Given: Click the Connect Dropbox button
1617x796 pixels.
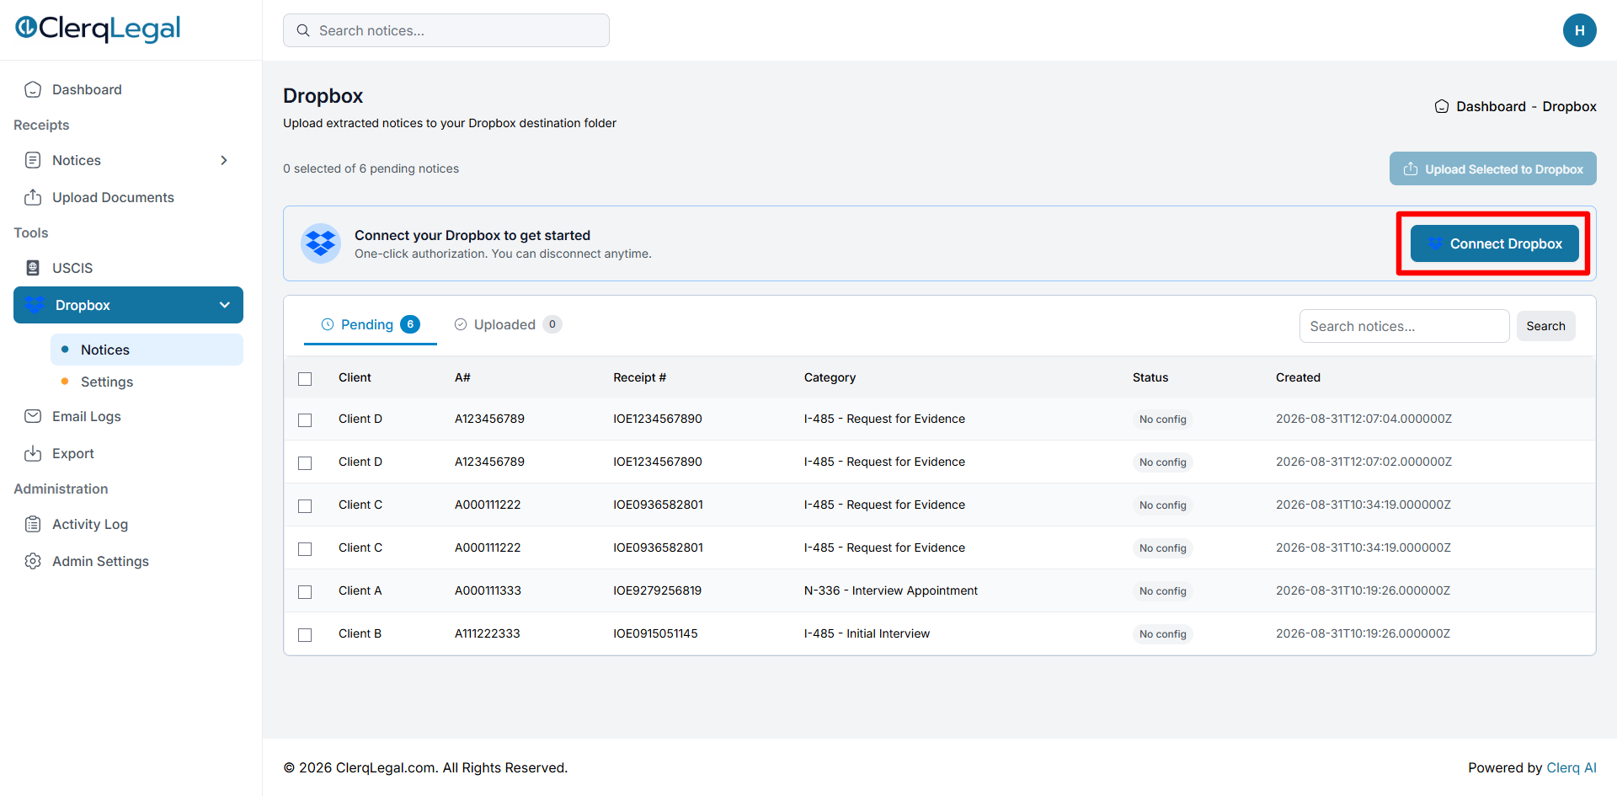Looking at the screenshot, I should (1494, 243).
